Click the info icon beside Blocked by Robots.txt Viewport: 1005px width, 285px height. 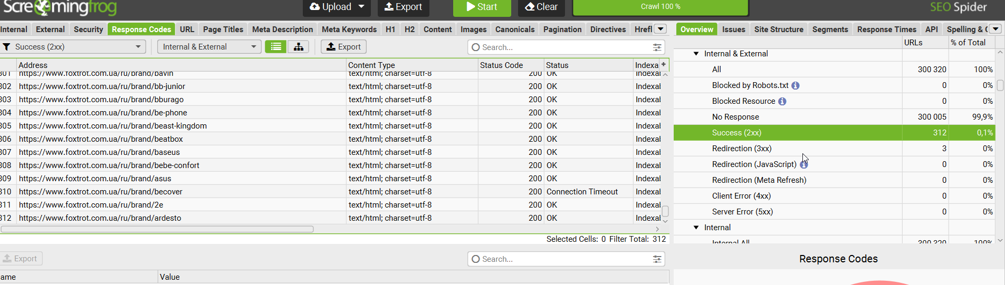[796, 85]
